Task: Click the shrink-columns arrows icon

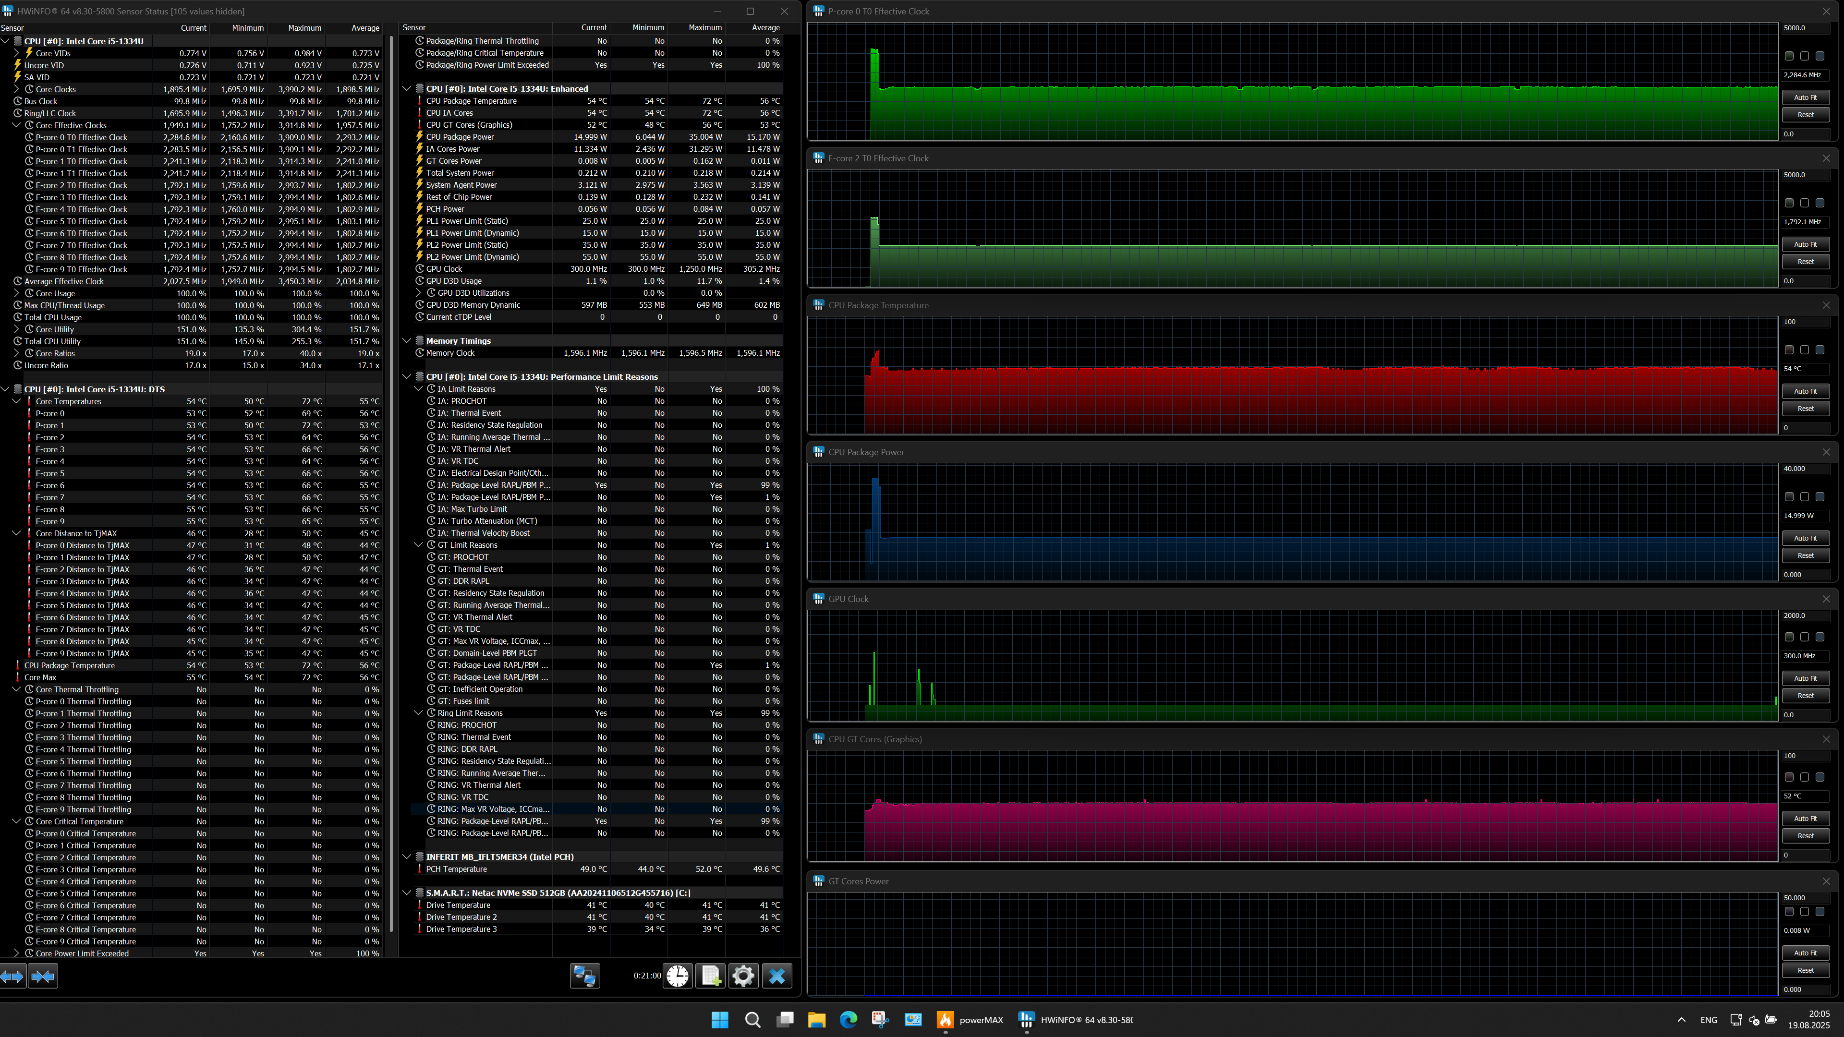Action: pyautogui.click(x=43, y=976)
